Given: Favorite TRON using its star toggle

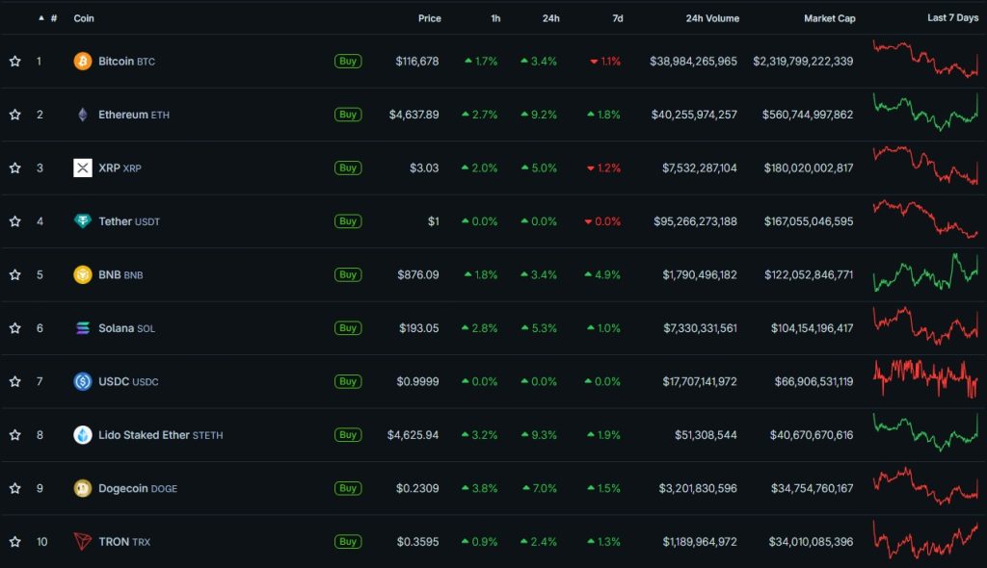Looking at the screenshot, I should tap(14, 541).
